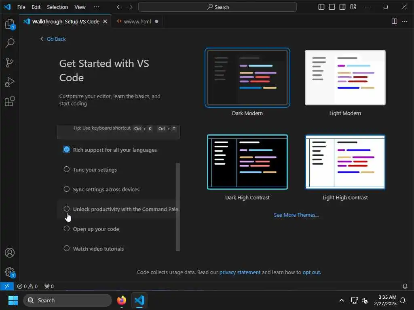
Task: Expand the hidden menu items ellipsis
Action: pos(97,7)
